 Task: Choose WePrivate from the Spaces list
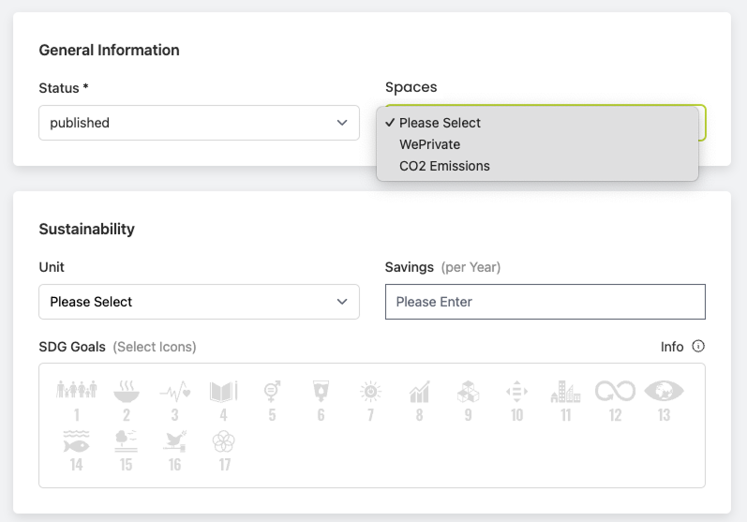pyautogui.click(x=429, y=144)
